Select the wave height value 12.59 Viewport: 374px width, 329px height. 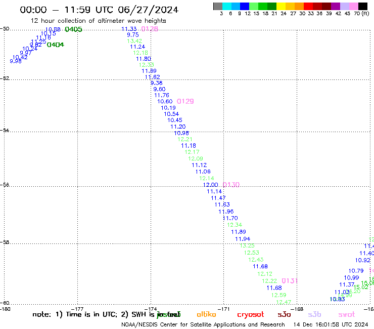pos(279,295)
